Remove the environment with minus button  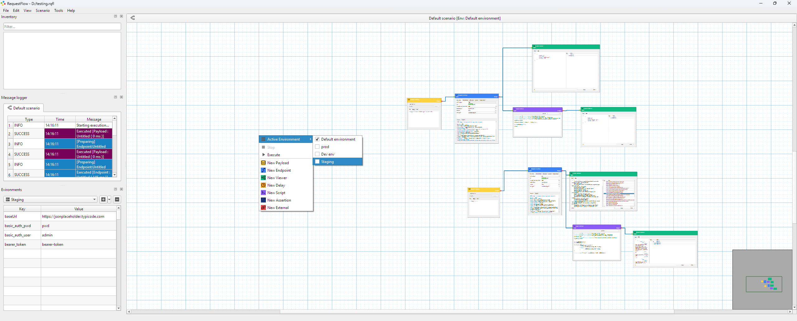[117, 199]
